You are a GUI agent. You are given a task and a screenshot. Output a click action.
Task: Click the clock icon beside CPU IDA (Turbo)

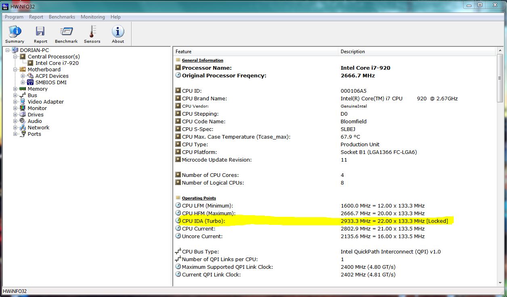pyautogui.click(x=178, y=221)
